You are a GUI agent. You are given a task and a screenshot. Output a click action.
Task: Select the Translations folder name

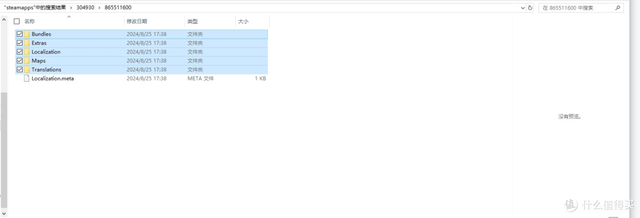pos(47,69)
